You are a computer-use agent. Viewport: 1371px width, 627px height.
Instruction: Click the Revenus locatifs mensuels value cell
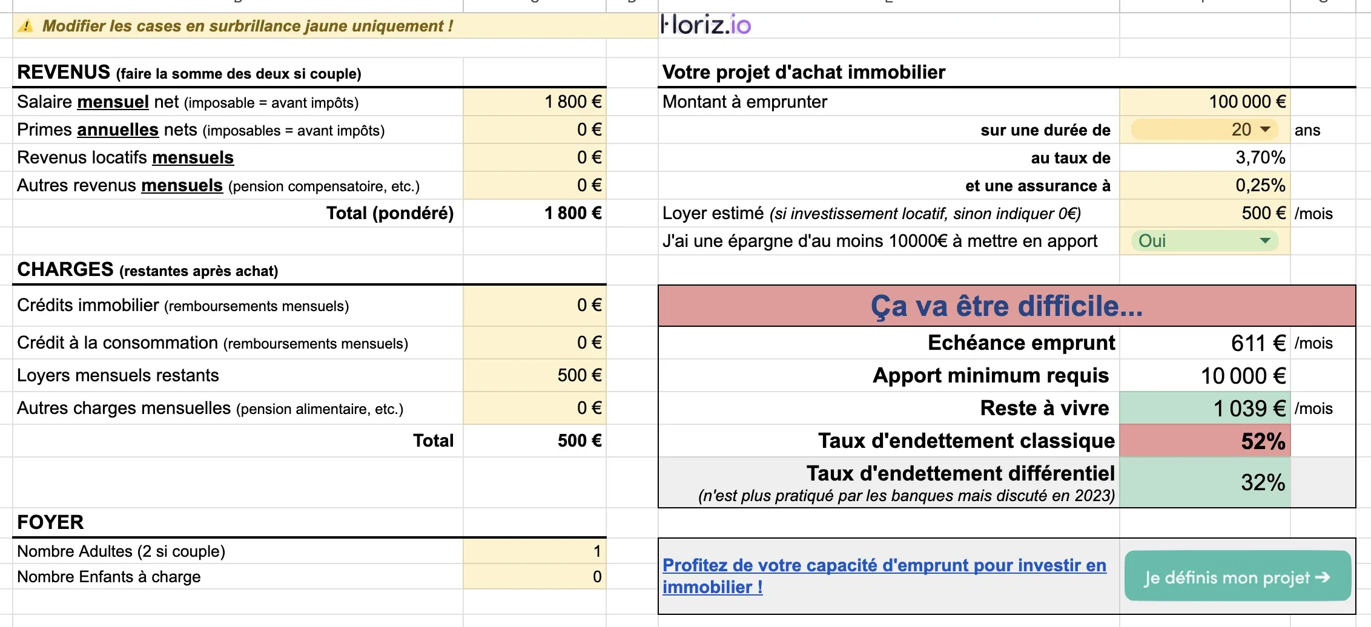[x=535, y=157]
